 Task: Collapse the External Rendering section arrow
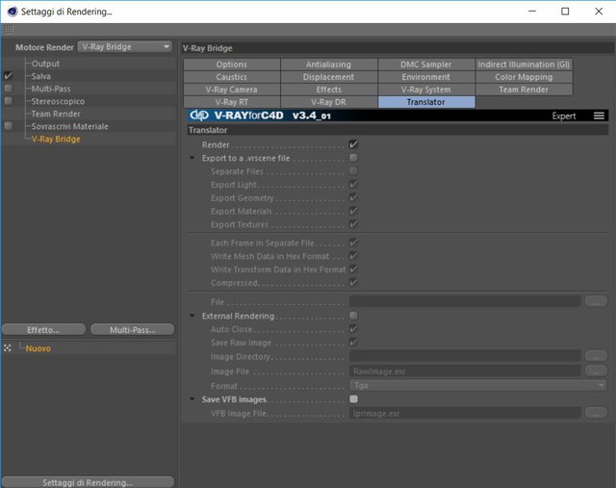tap(192, 316)
